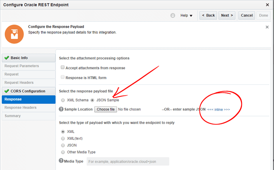Click the lock icon beside Help

click(173, 15)
